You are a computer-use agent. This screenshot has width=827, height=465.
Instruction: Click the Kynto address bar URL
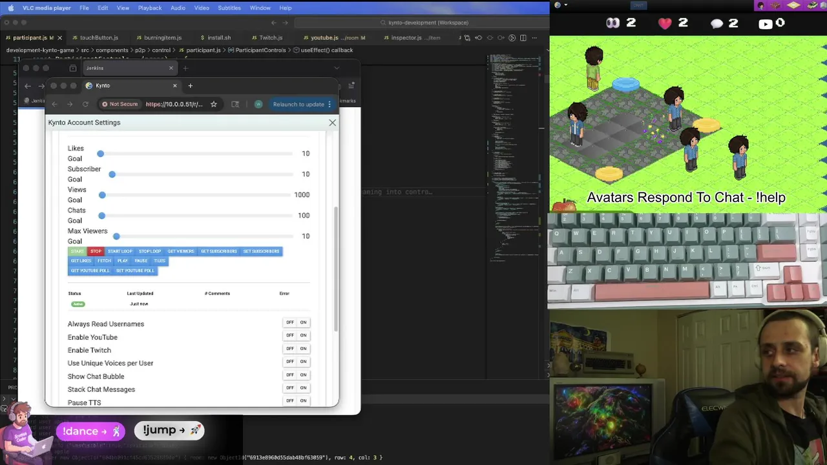[174, 104]
